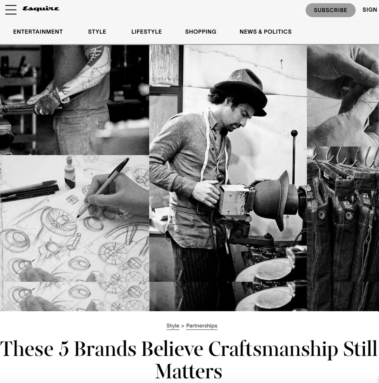
Task: Open the Entertainment menu
Action: coord(38,32)
